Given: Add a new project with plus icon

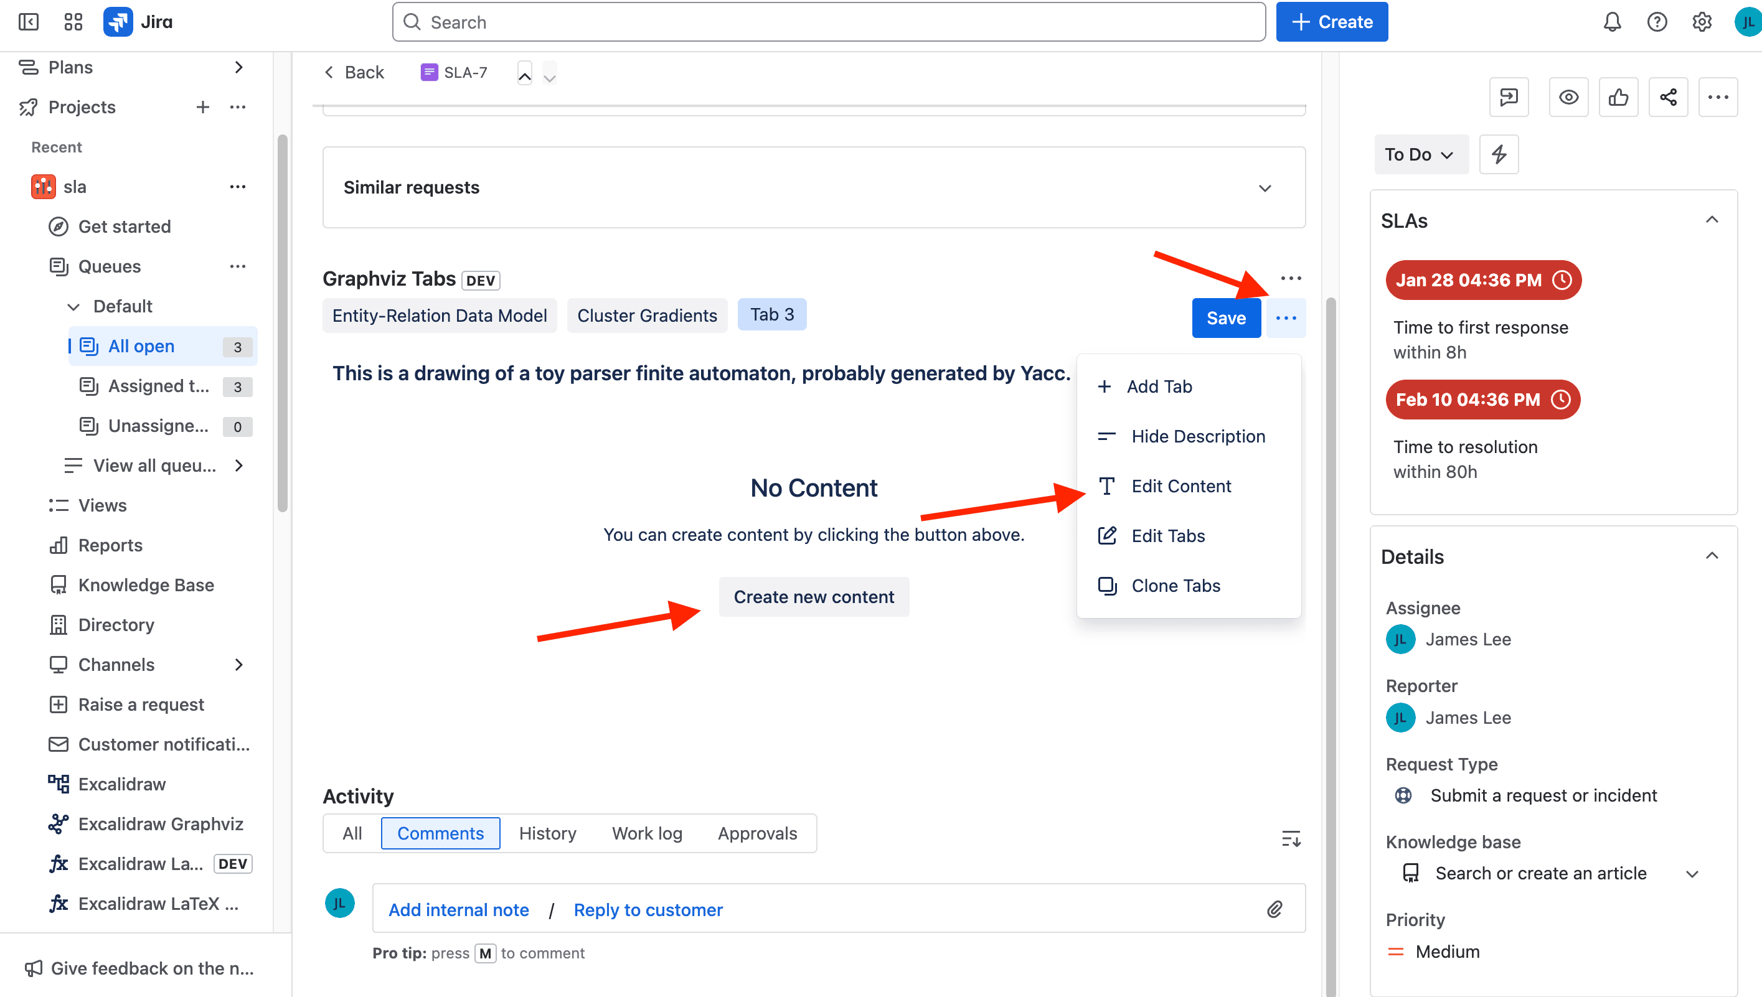Looking at the screenshot, I should coord(202,107).
